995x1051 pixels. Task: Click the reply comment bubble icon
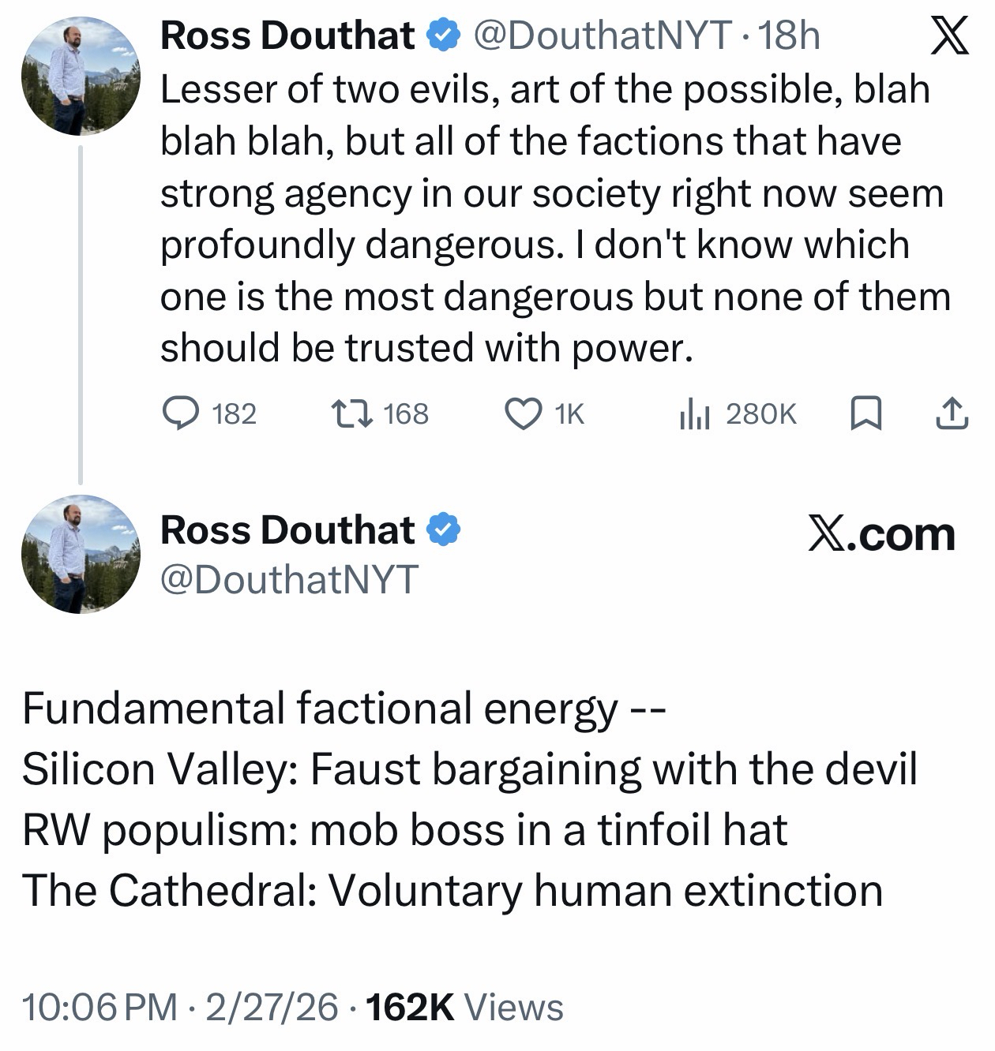click(x=181, y=413)
